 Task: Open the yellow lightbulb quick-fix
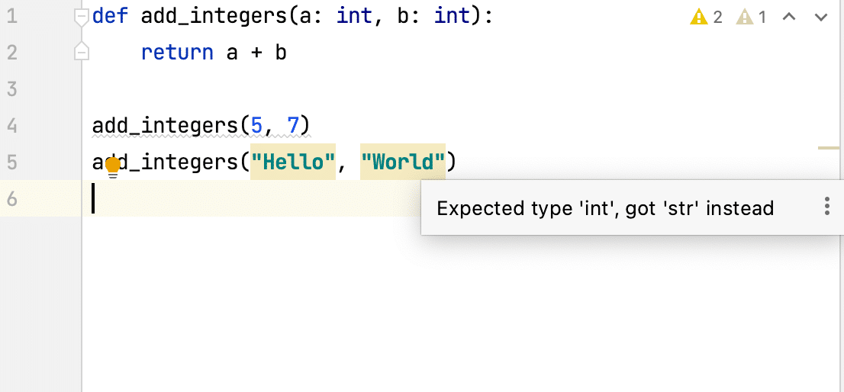click(112, 167)
